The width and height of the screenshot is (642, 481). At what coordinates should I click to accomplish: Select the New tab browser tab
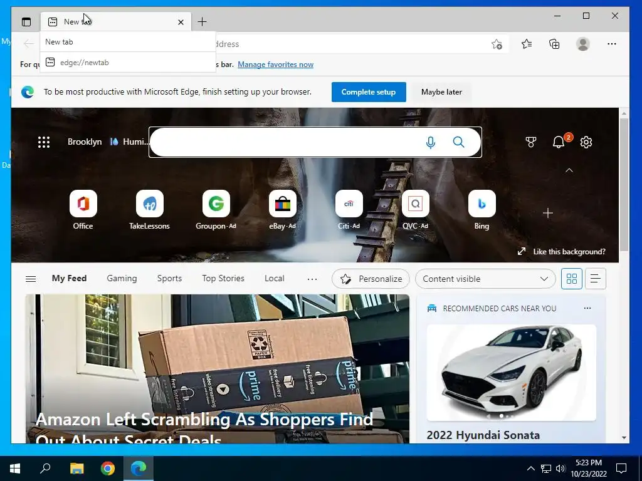(116, 22)
